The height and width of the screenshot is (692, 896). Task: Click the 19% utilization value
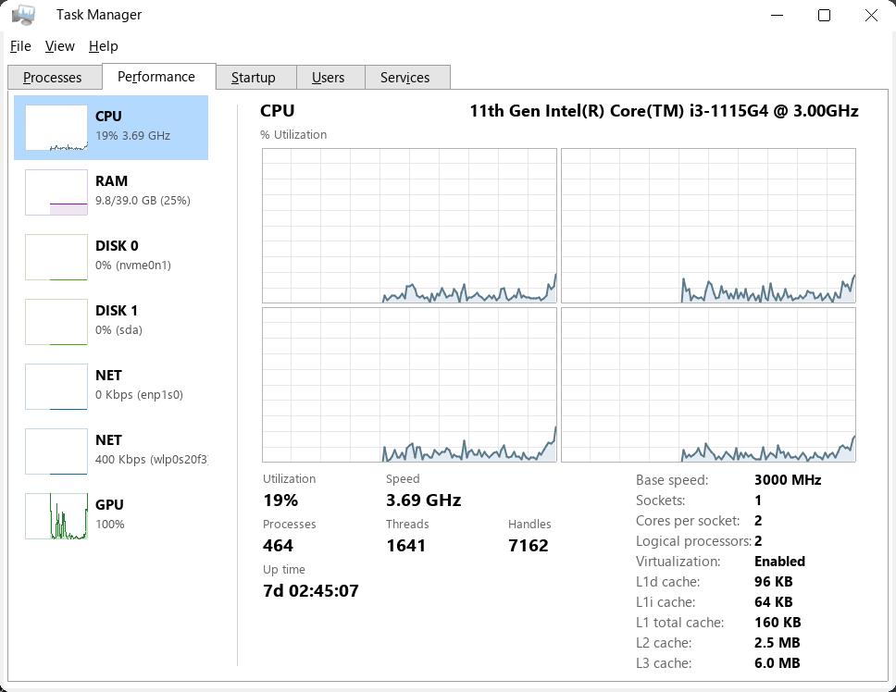tap(280, 500)
